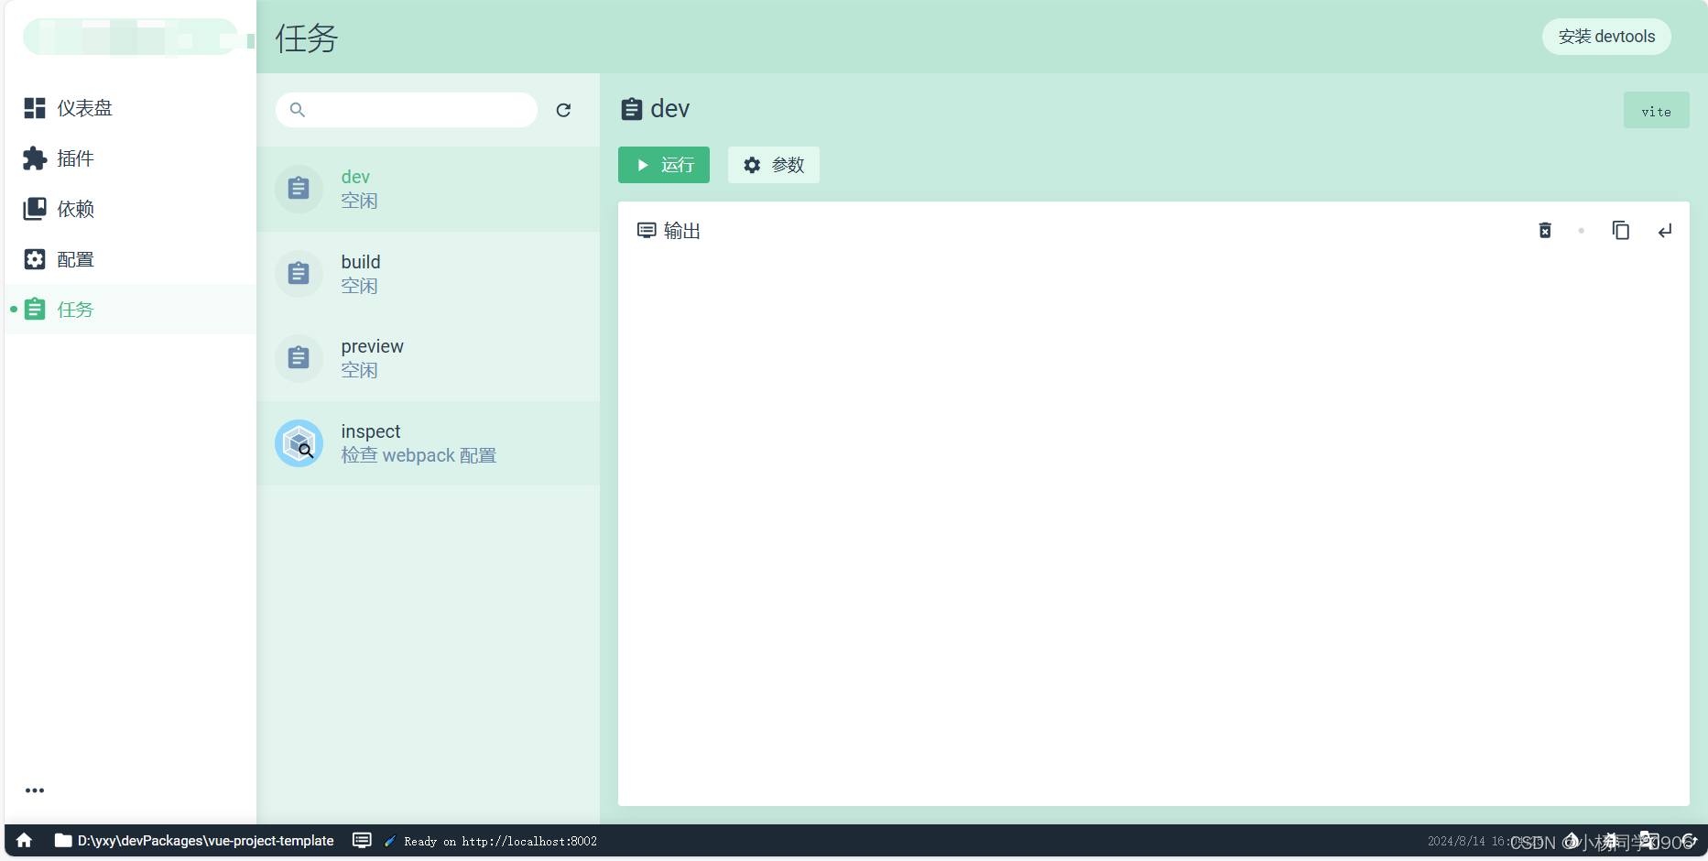Open 仪表盘 dashboard page
The image size is (1708, 861).
pyautogui.click(x=84, y=108)
